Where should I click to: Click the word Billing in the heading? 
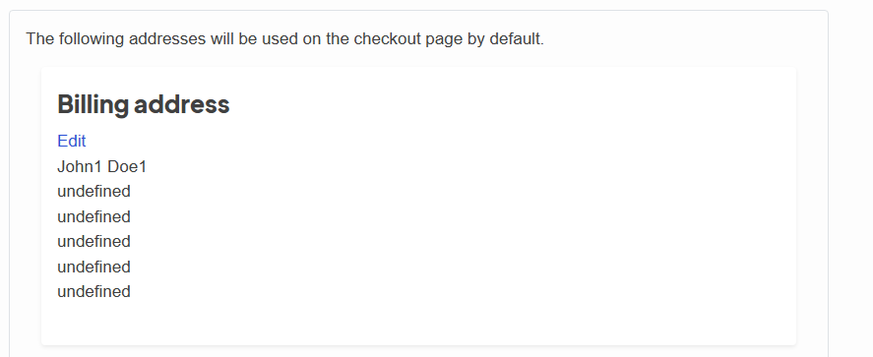[93, 104]
